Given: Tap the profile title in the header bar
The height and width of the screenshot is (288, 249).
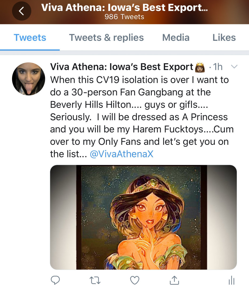Looking at the screenshot, I should 124,8.
